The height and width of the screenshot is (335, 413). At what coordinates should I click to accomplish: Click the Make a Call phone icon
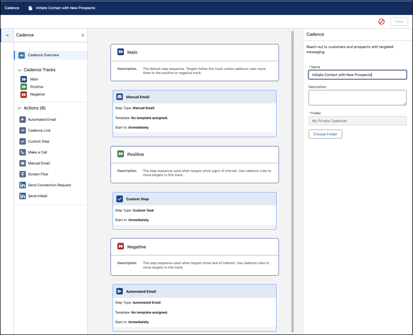click(x=23, y=152)
